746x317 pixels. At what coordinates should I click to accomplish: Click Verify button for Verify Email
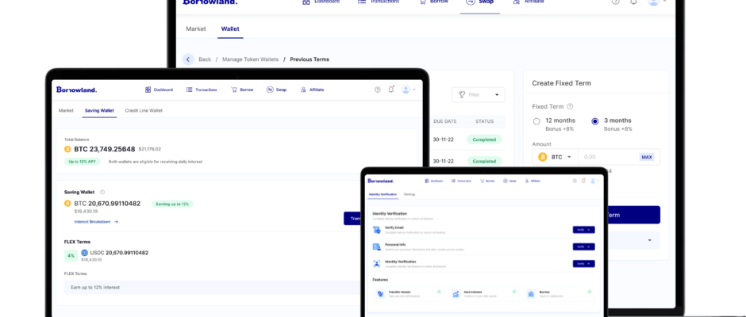click(584, 230)
